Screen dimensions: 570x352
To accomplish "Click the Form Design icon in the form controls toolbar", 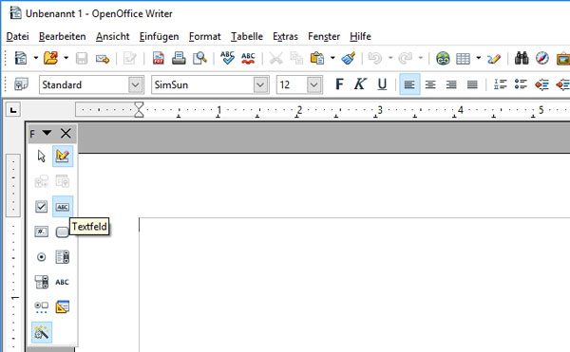I will 62,307.
